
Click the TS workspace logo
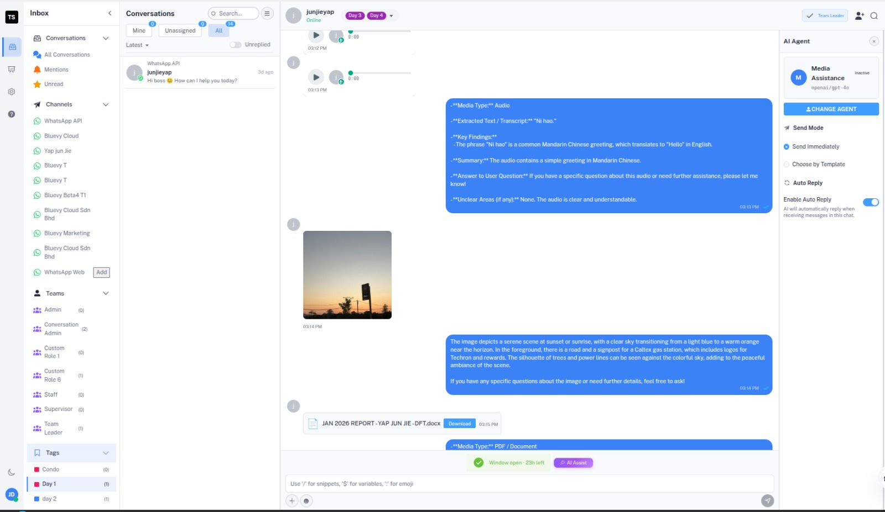[12, 17]
